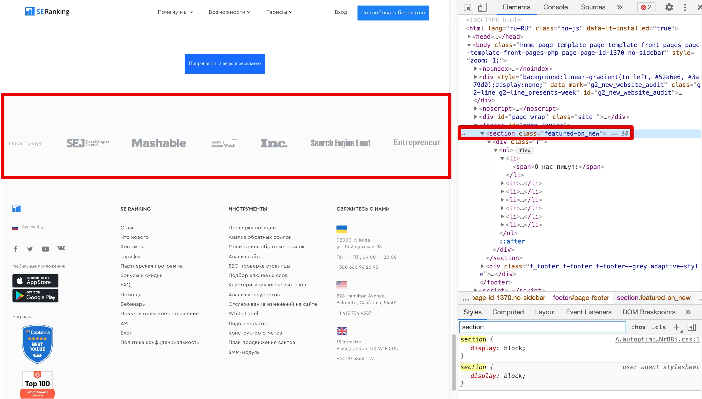Open the VK social icon
The width and height of the screenshot is (702, 399).
[x=61, y=248]
